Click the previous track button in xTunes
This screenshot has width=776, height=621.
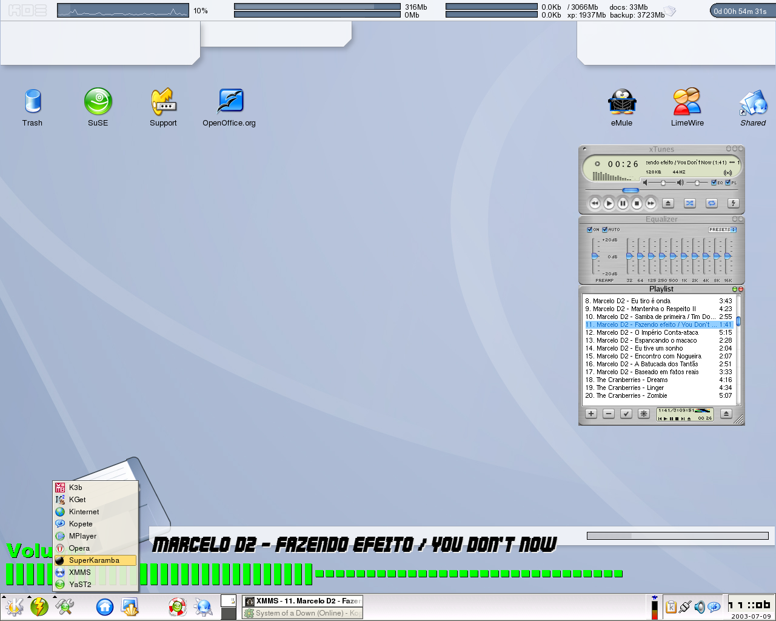pos(595,204)
